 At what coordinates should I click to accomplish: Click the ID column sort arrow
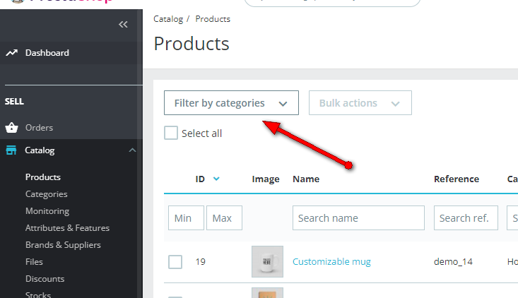tap(216, 179)
